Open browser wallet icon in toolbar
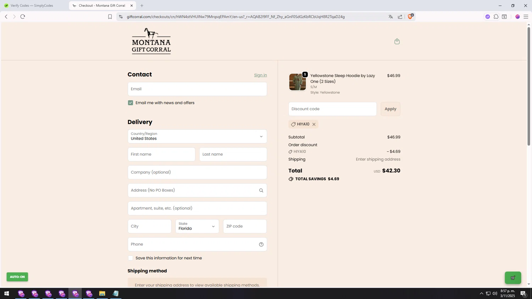Image resolution: width=532 pixels, height=299 pixels. [x=504, y=17]
